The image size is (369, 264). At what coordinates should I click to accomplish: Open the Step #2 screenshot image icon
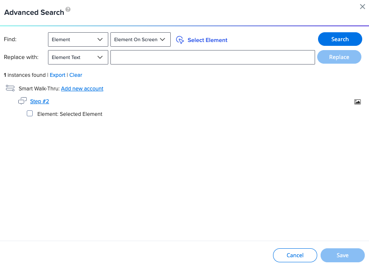click(x=357, y=102)
